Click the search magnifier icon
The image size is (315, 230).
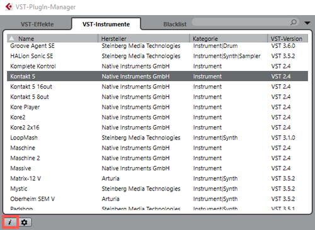(x=294, y=22)
